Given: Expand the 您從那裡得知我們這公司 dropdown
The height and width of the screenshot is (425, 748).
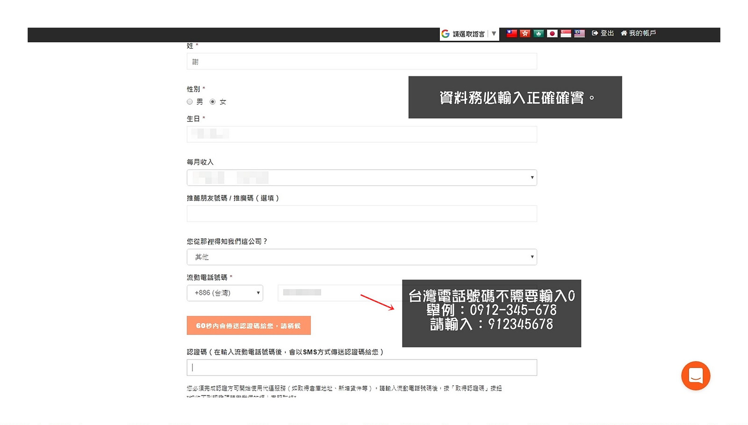Looking at the screenshot, I should point(361,257).
